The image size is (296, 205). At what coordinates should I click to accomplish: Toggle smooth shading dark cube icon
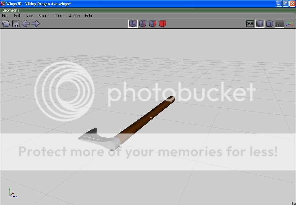point(260,24)
